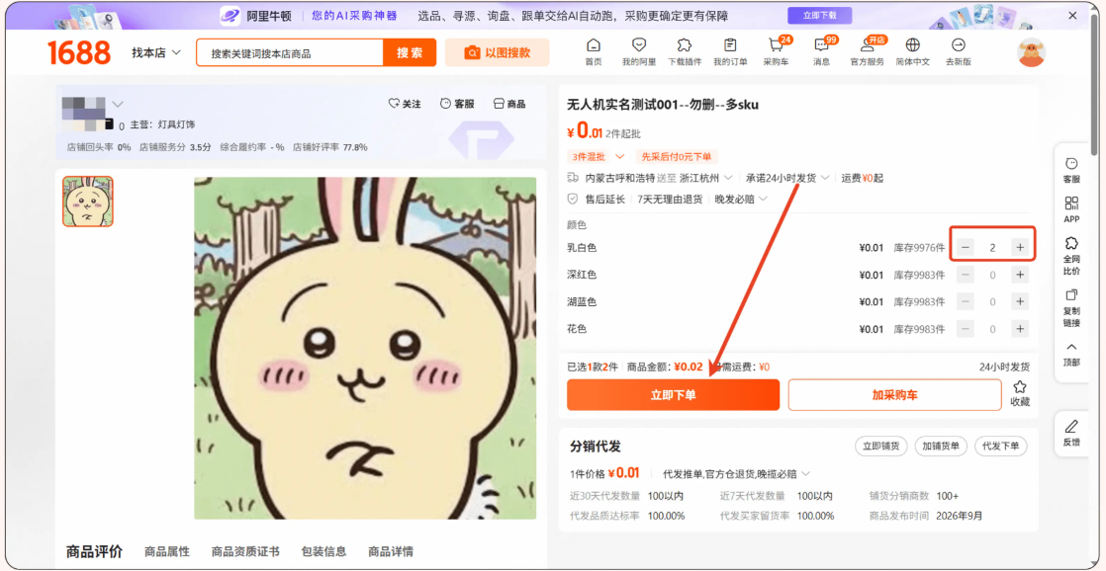1106x571 pixels.
Task: Click the 先采后付0元下单 tag
Action: 677,156
